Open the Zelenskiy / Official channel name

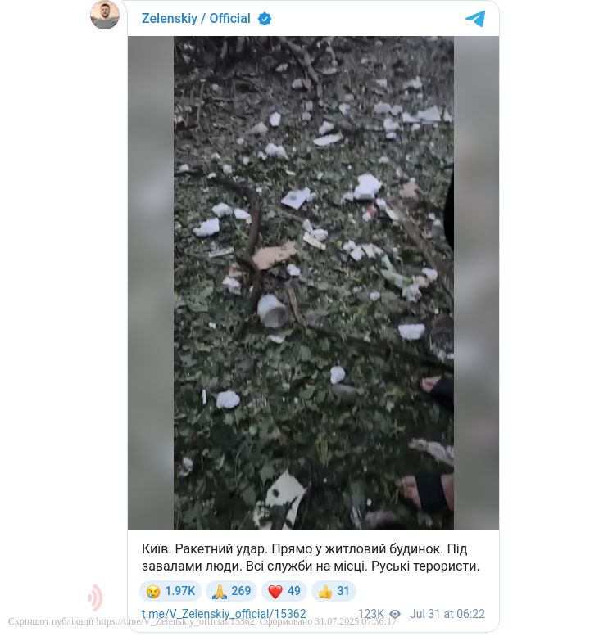coord(196,19)
